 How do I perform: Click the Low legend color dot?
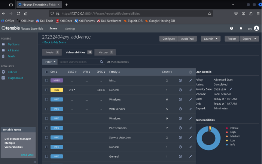click(227, 140)
